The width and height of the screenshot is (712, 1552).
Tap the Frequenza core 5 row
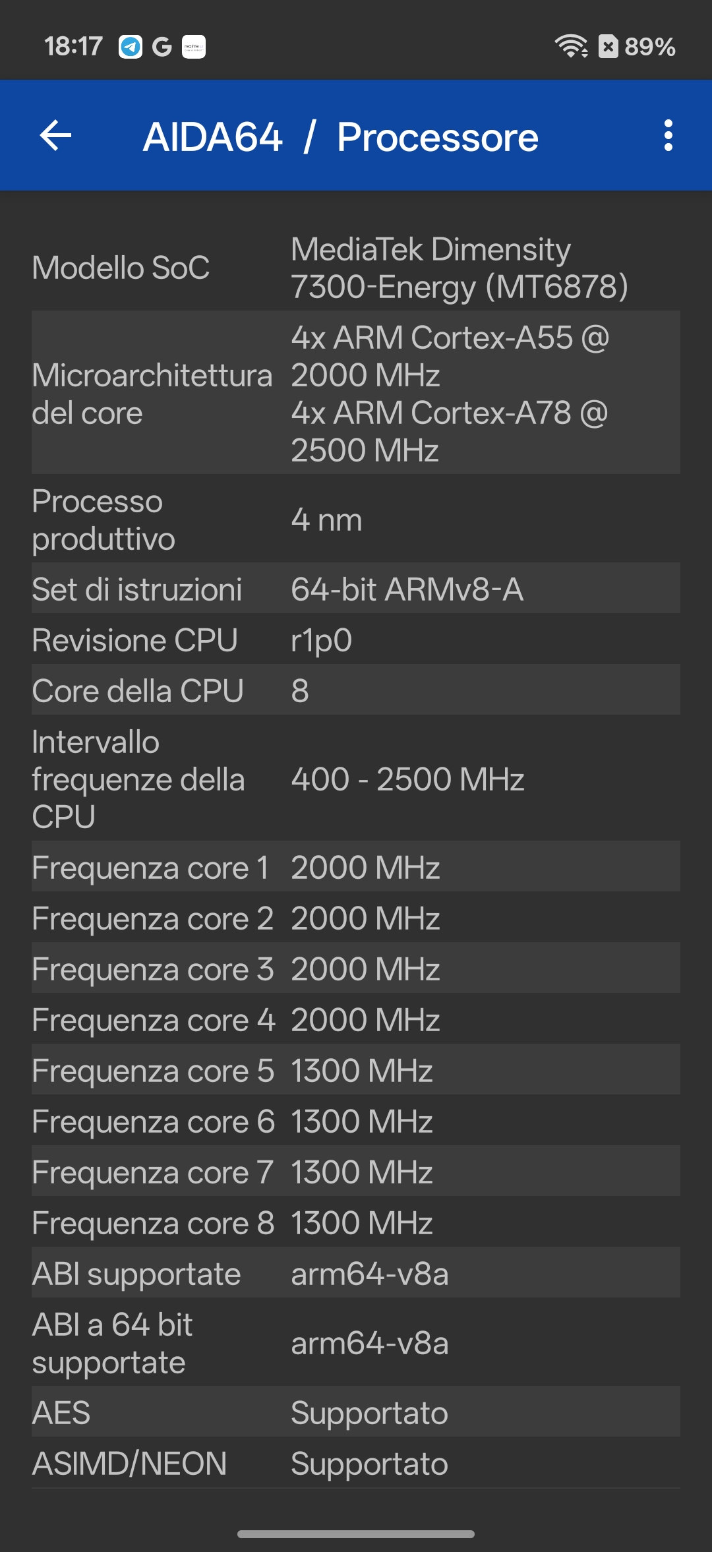356,1070
